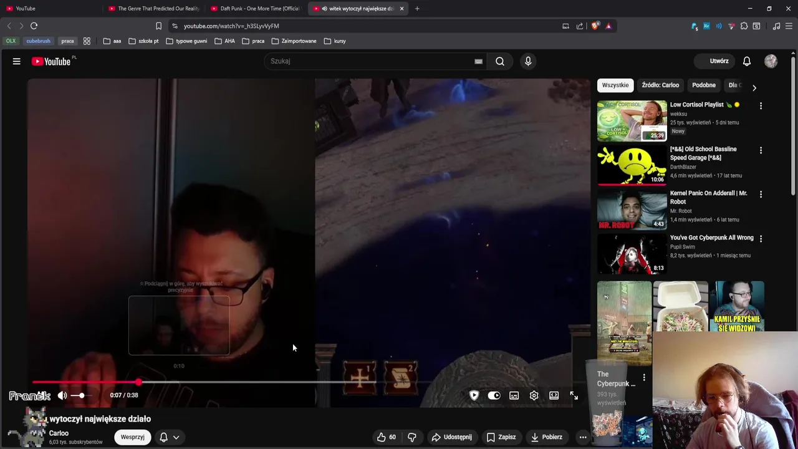Open the szkoła pt bookmarks folder
The image size is (798, 449).
pos(143,41)
